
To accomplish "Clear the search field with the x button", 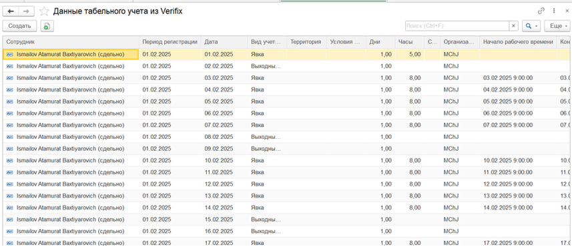I will [514, 26].
